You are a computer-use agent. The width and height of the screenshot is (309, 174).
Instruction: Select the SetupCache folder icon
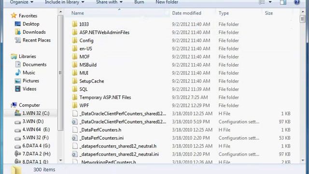[75, 81]
